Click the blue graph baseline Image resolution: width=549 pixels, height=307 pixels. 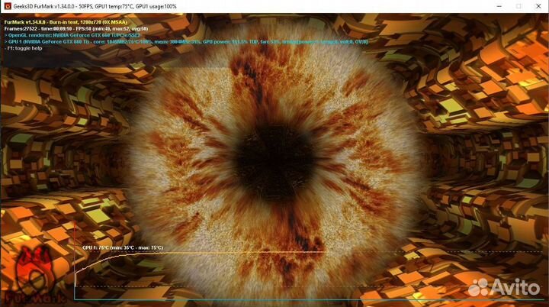tap(308, 299)
